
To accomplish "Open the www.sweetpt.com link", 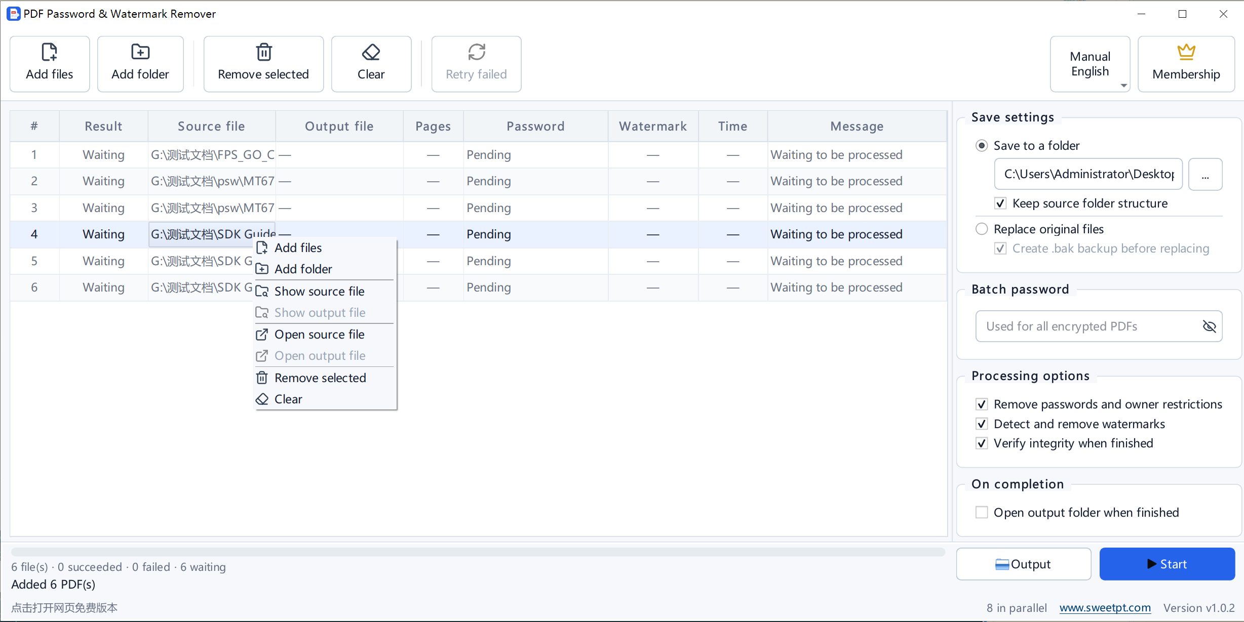I will point(1105,608).
